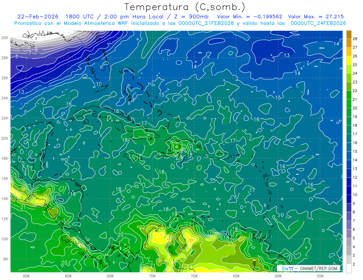Screen dimensions: 363x280
Task: Click the 22N latitude axis label
Action: click(x=5, y=118)
